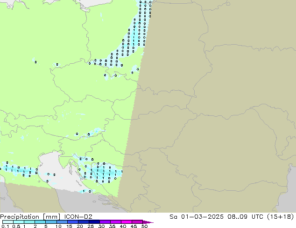Click the "35" legend value
296x228 pixels.
coord(112,226)
